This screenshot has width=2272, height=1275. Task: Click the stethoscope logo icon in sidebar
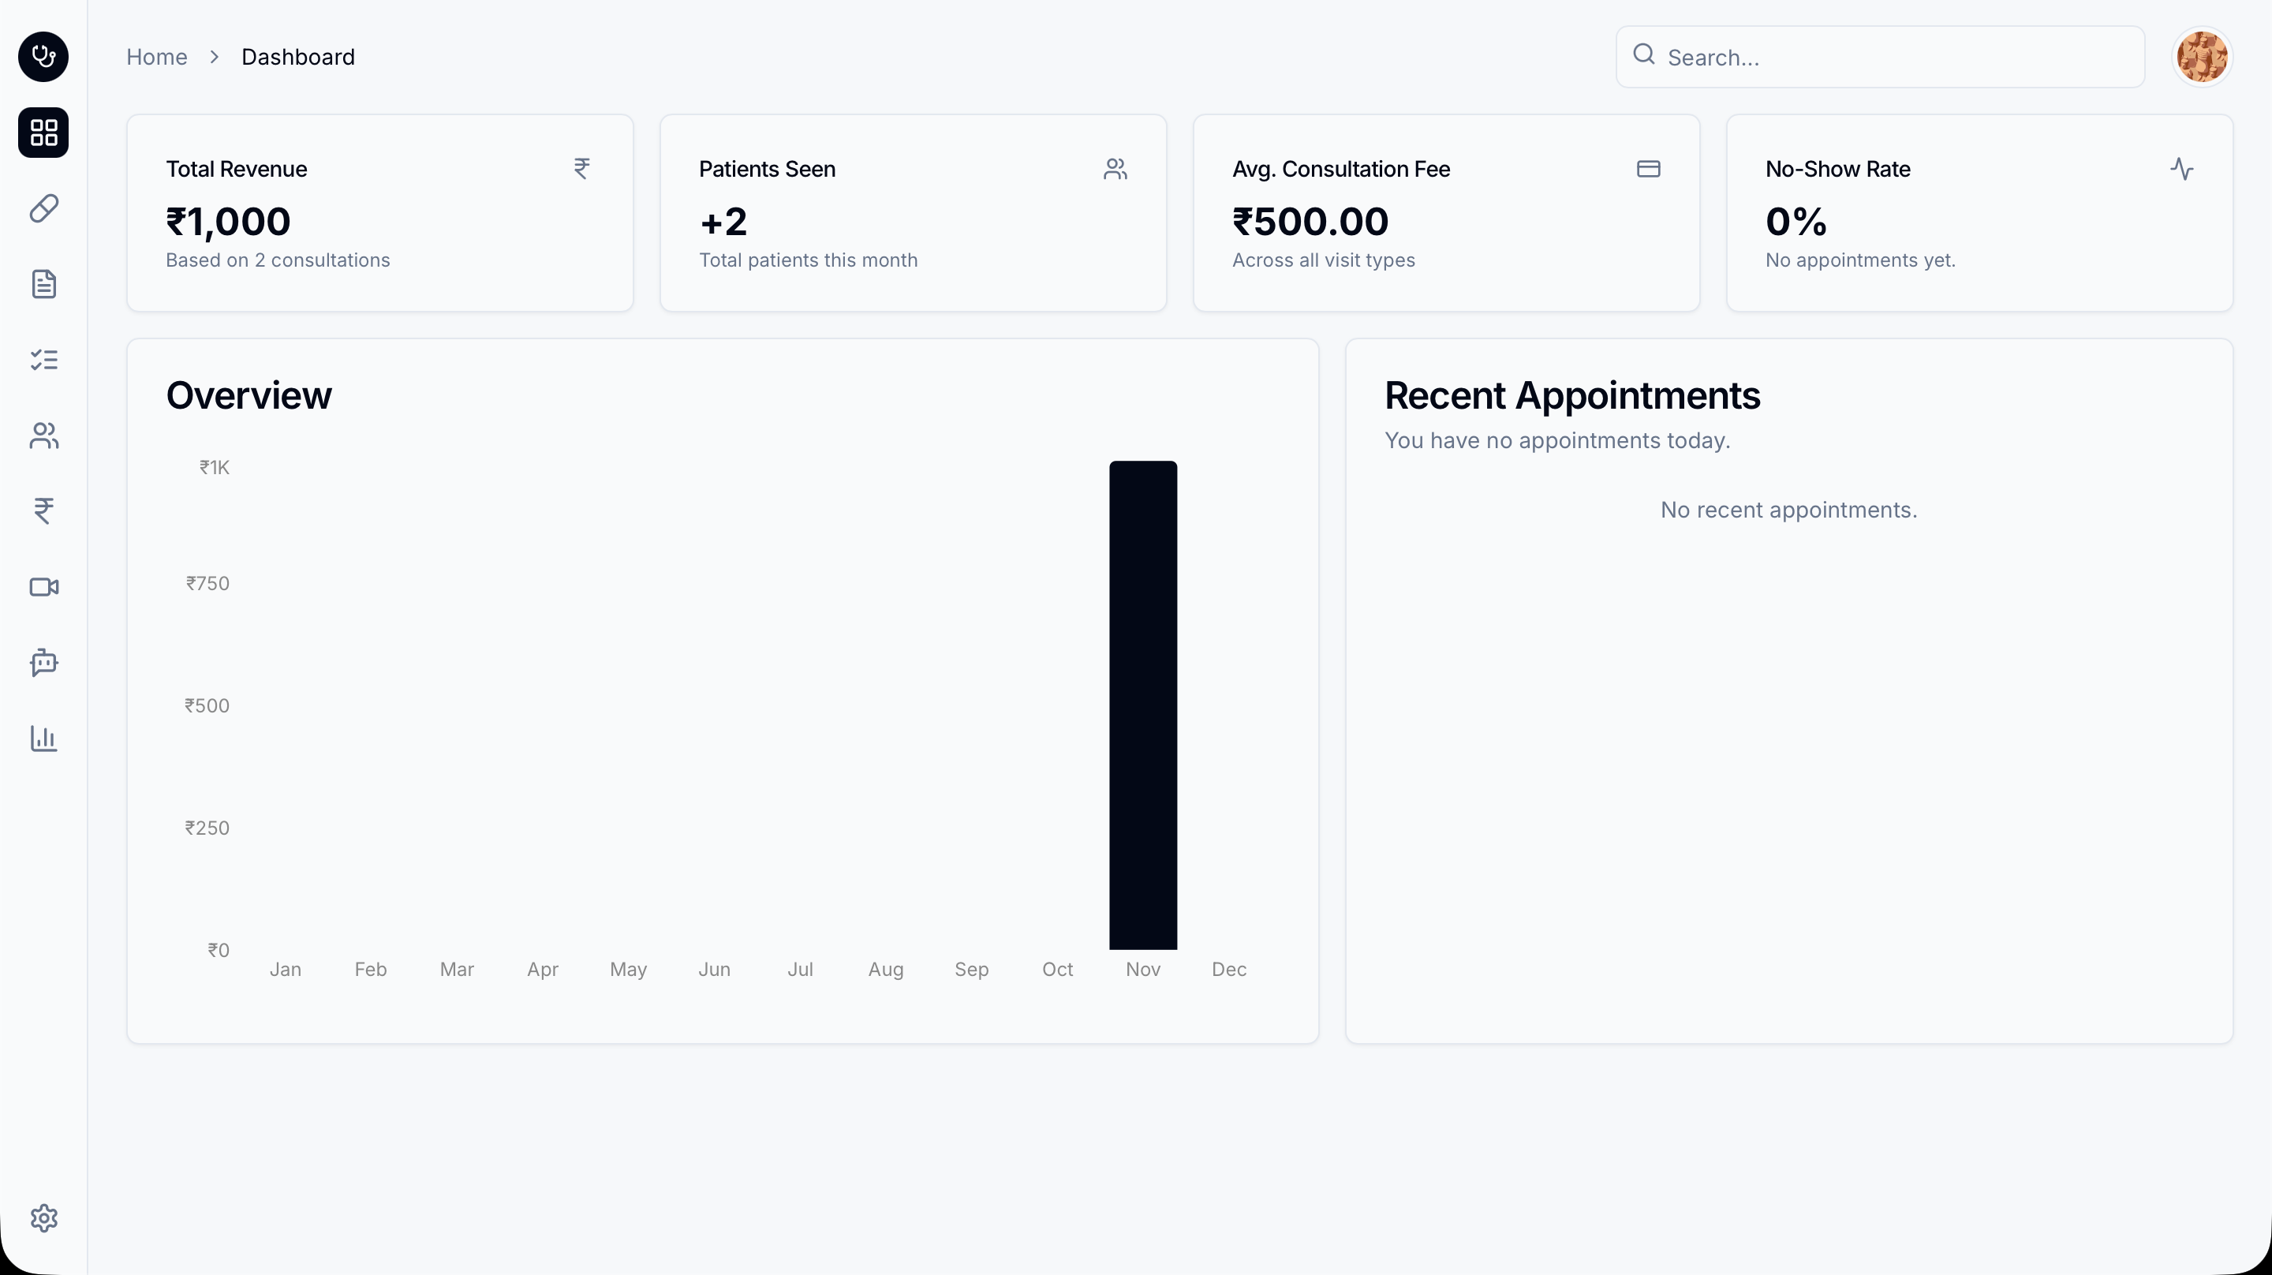(x=43, y=57)
